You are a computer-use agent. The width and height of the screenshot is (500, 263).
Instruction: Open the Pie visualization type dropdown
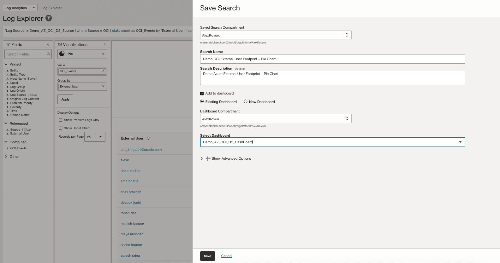tap(103, 54)
